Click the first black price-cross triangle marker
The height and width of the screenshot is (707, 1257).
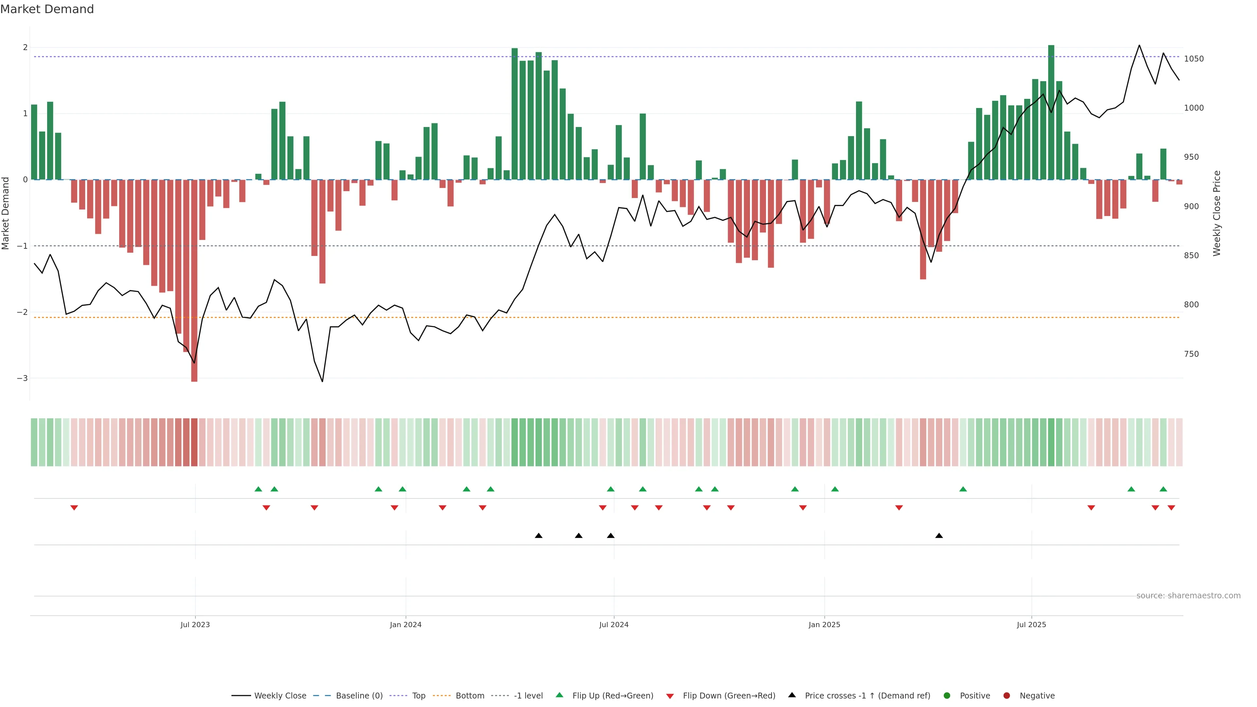[x=539, y=536]
